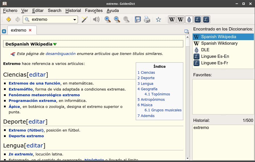
Task: Jump to 3 Lengua in Índice
Action: point(145,84)
